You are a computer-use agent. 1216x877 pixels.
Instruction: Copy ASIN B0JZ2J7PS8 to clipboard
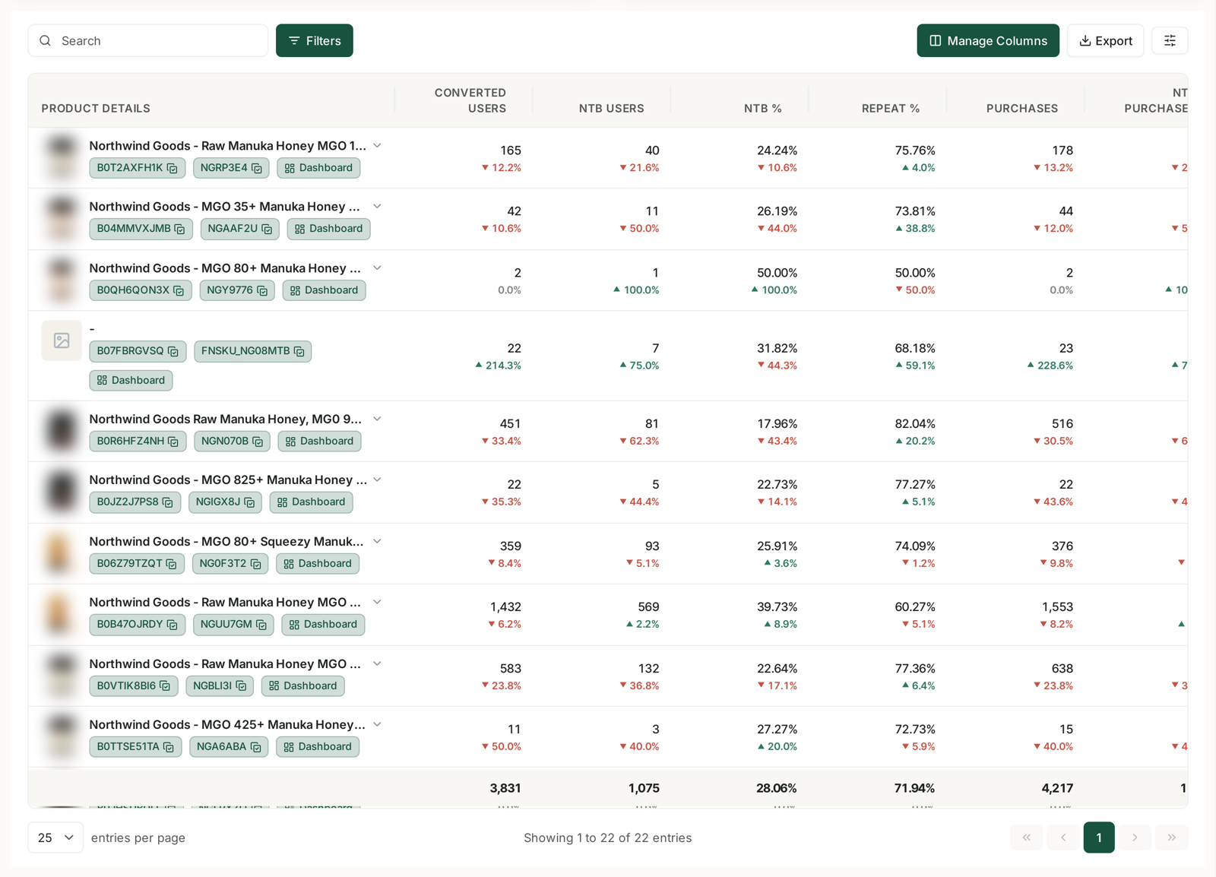[x=168, y=502]
